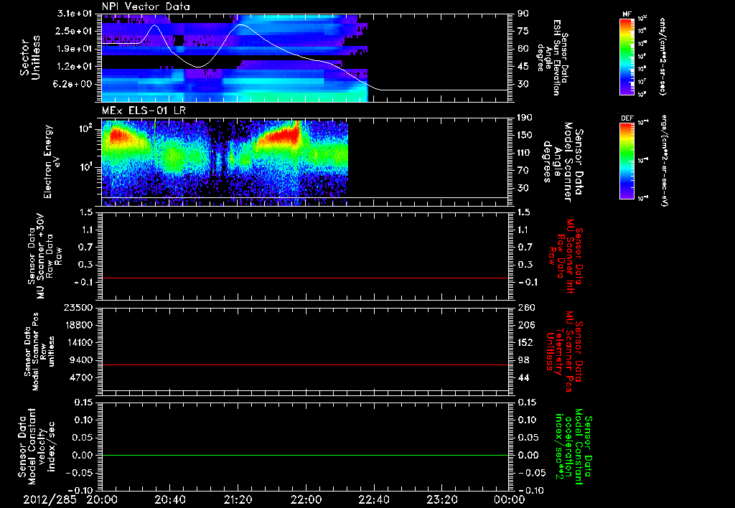Click the NF color scale bar

627,57
